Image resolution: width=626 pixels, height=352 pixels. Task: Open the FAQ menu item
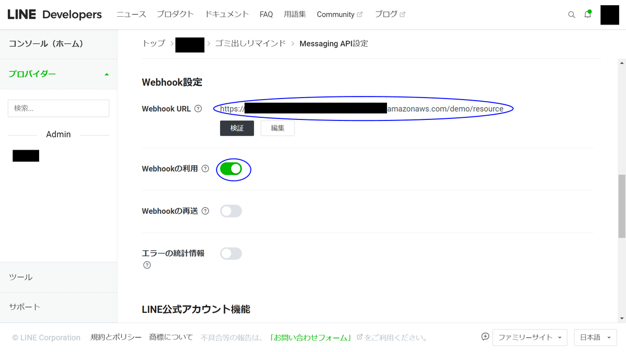pos(266,14)
